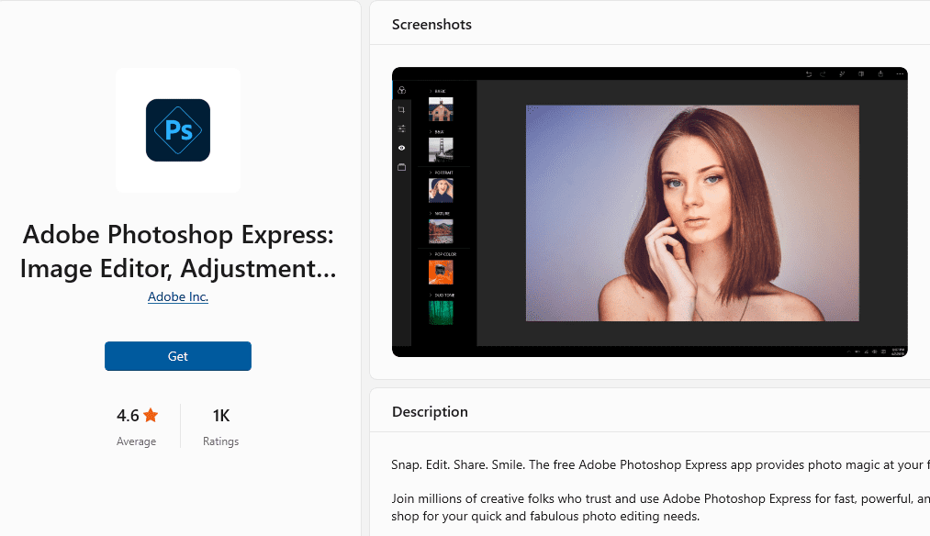The width and height of the screenshot is (930, 536).
Task: Click the blue Get button
Action: tap(178, 356)
